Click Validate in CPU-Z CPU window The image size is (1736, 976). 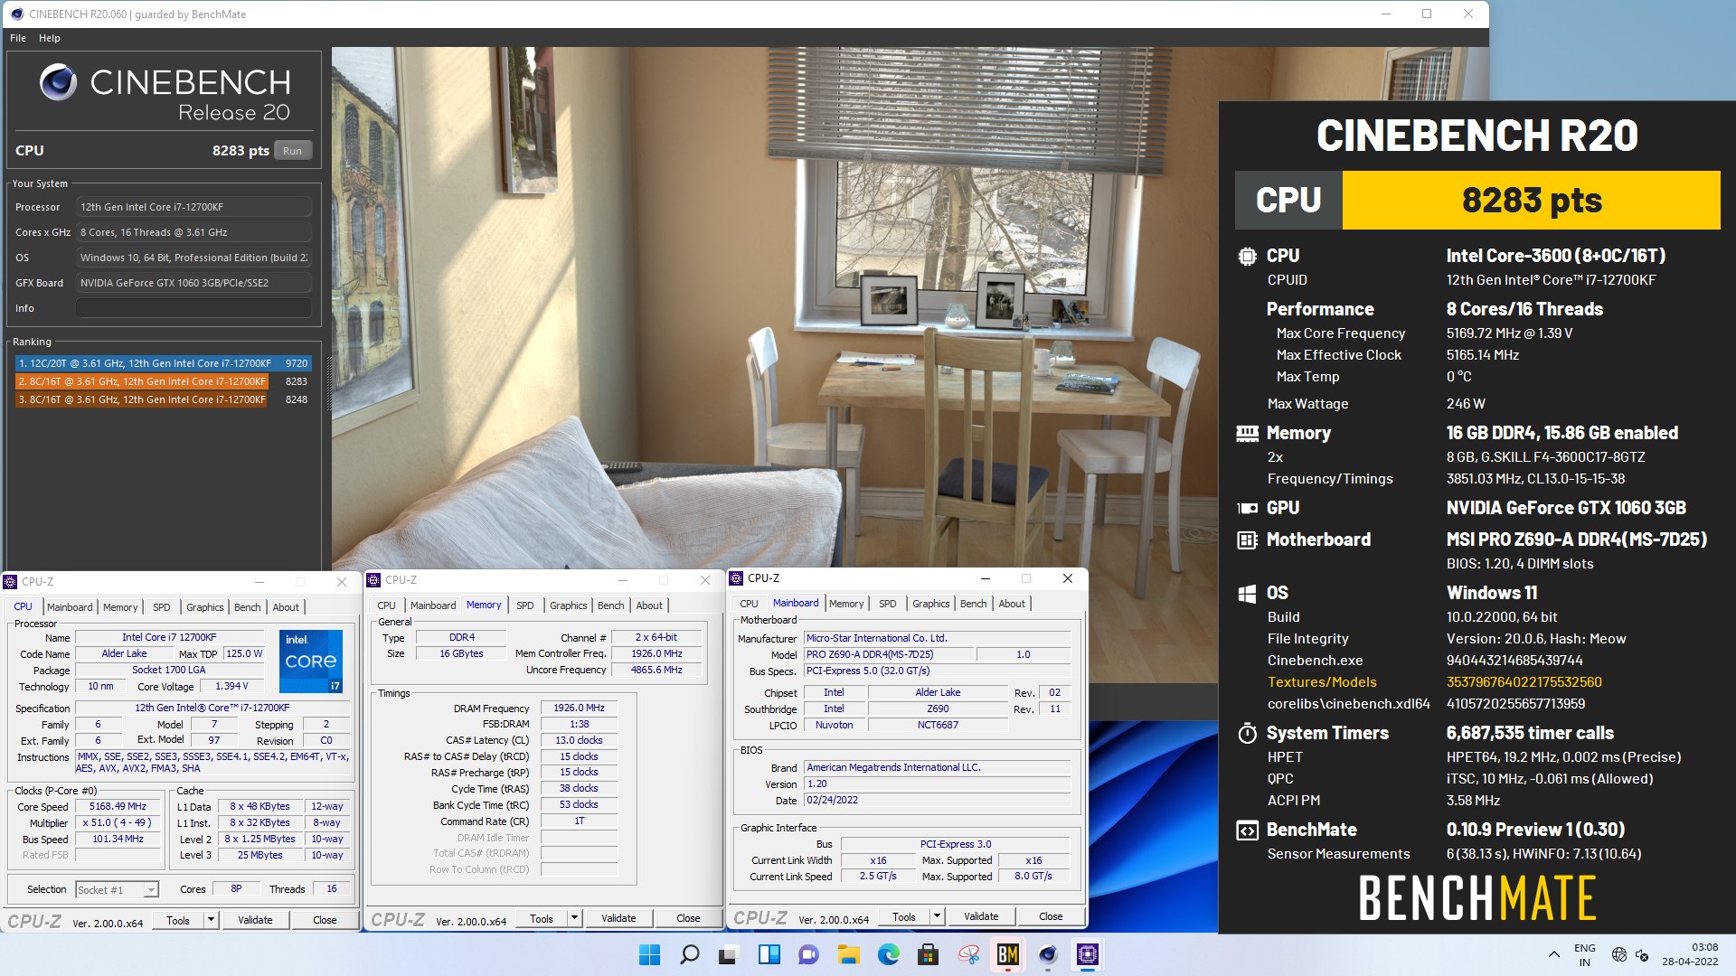[255, 920]
